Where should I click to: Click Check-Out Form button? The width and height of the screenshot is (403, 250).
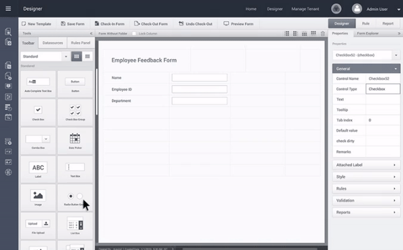151,24
